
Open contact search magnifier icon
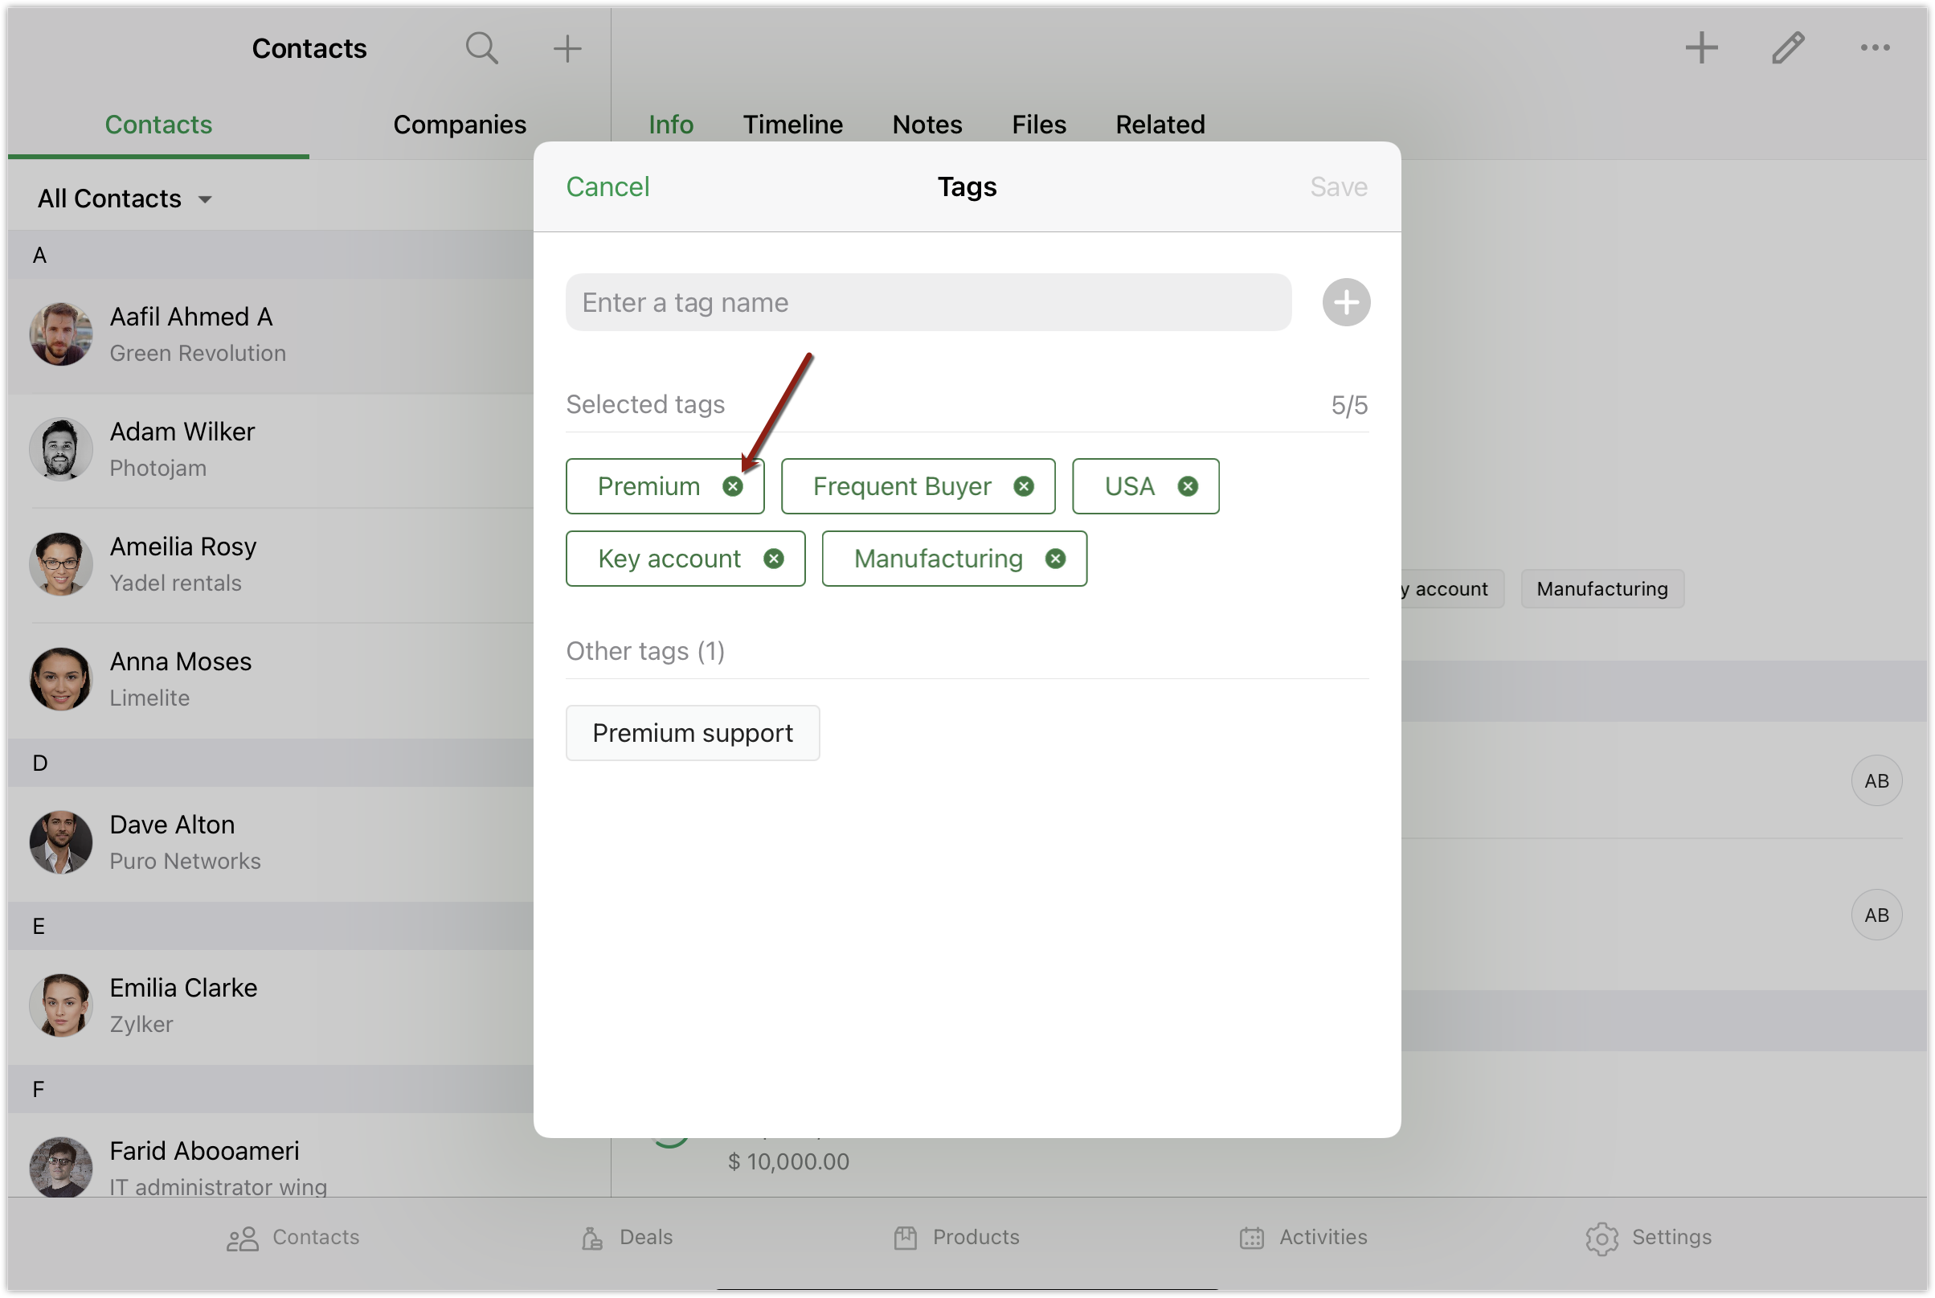click(x=481, y=48)
